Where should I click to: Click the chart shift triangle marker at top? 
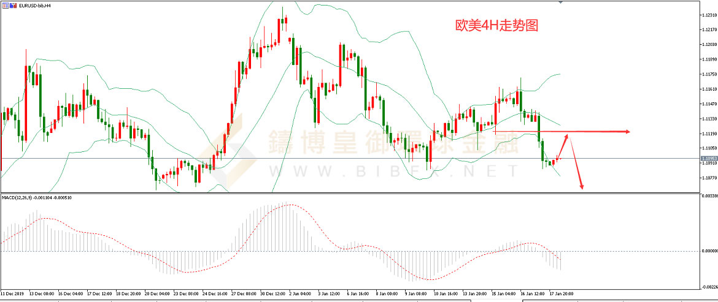[560, 2]
